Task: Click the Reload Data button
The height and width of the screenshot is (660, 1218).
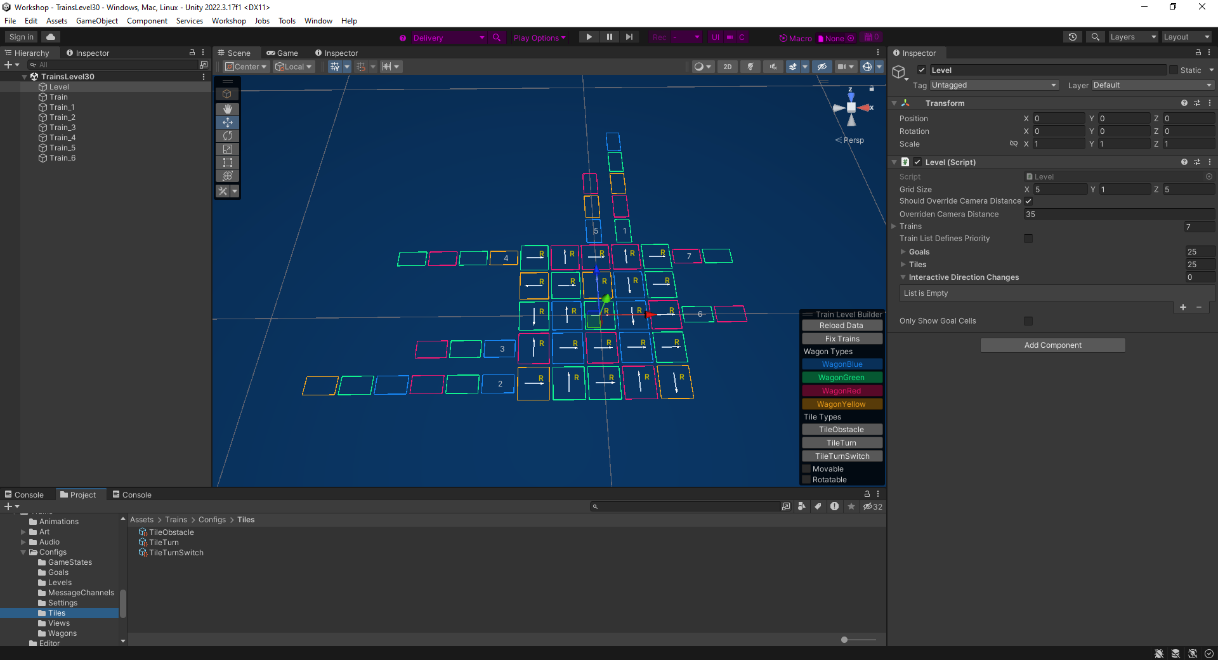Action: [x=842, y=326]
